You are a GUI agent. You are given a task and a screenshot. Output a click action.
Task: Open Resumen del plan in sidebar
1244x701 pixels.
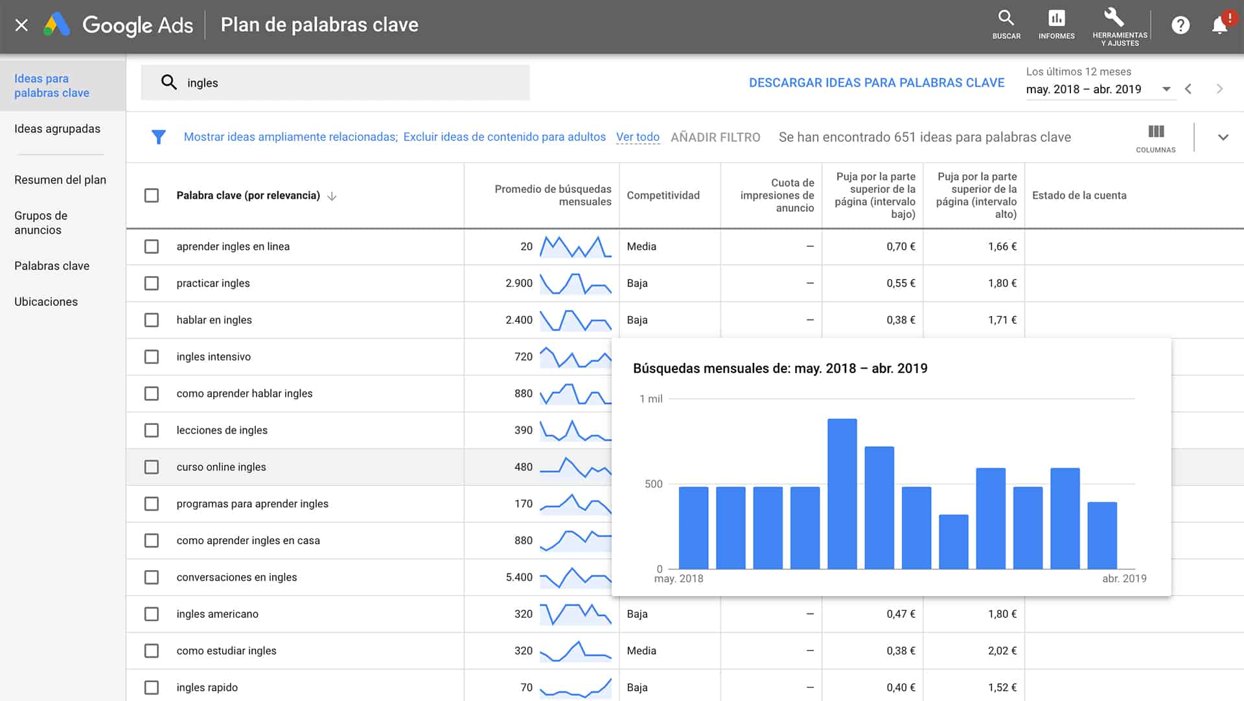(x=60, y=180)
